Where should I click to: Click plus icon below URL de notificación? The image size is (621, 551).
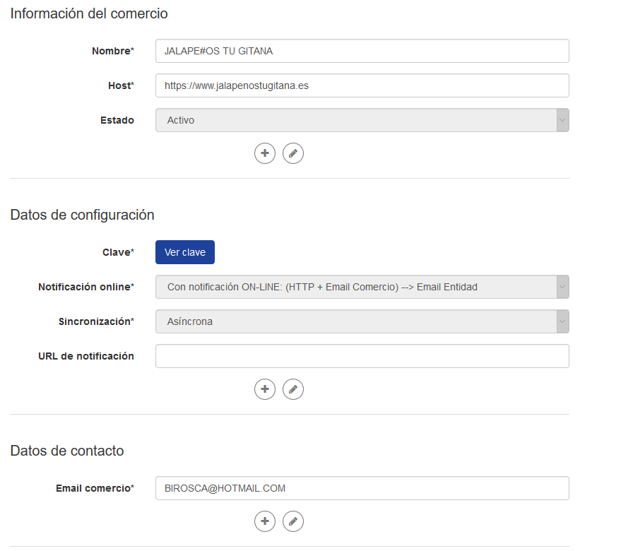coord(264,389)
